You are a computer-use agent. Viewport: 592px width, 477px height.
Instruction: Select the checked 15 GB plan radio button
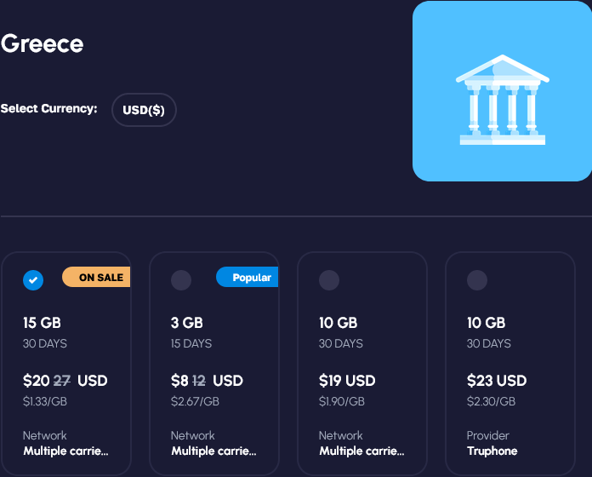(x=33, y=279)
